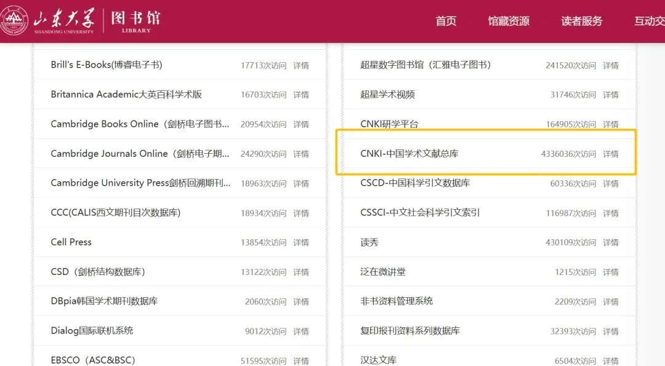
Task: Click the 241520次访问 count for 超星数字图书馆
Action: pos(571,65)
